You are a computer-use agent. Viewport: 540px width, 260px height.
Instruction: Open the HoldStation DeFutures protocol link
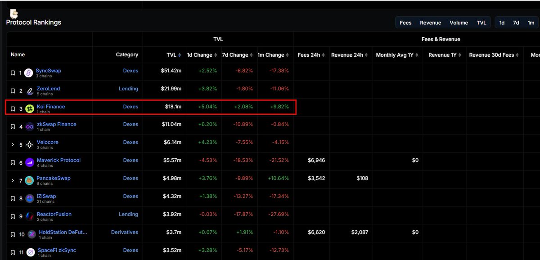coord(63,232)
